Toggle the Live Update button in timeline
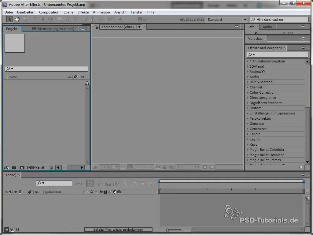 tap(90, 183)
